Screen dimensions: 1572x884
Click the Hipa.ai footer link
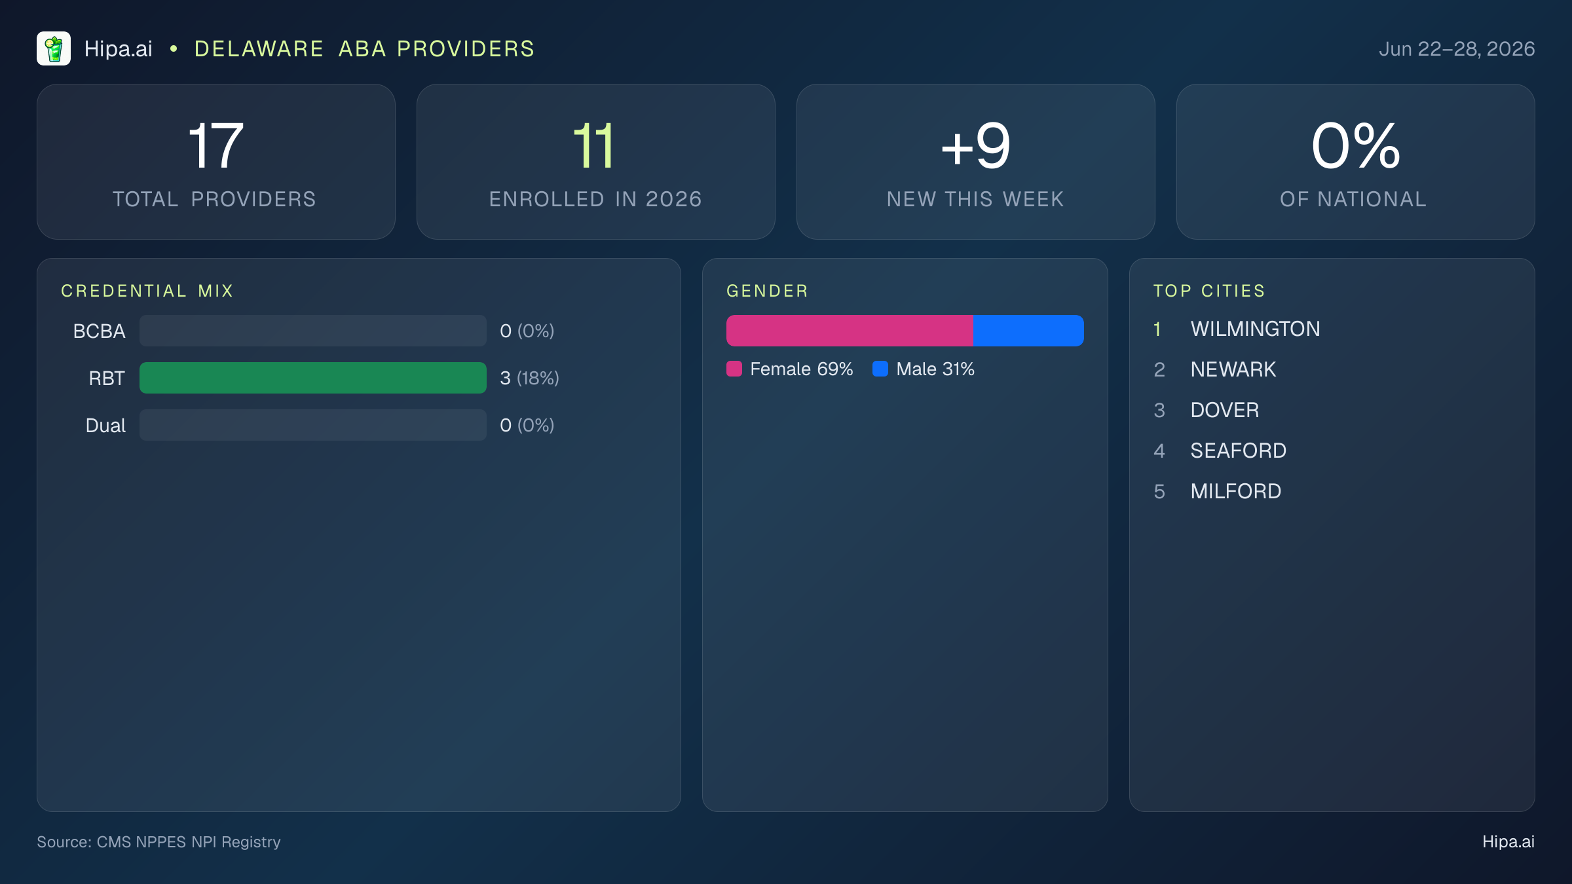point(1508,841)
